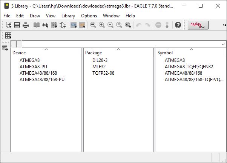Open the command line history dropdown

223,45
